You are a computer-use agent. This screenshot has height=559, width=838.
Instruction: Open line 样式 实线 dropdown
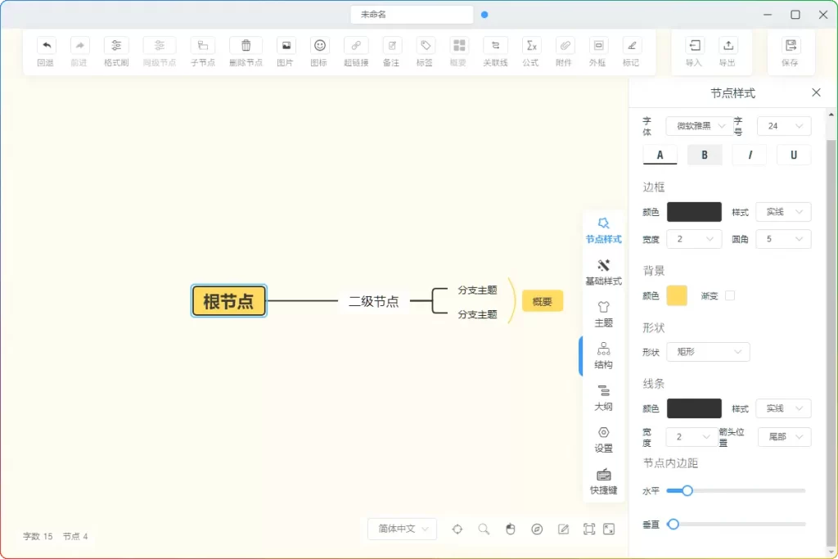click(x=783, y=408)
